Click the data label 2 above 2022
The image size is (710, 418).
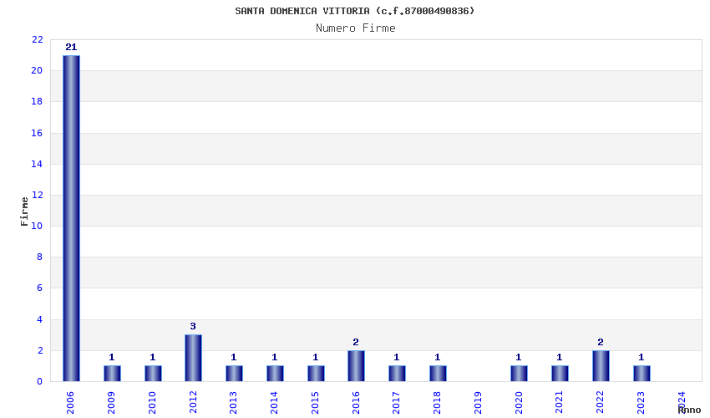pyautogui.click(x=601, y=342)
